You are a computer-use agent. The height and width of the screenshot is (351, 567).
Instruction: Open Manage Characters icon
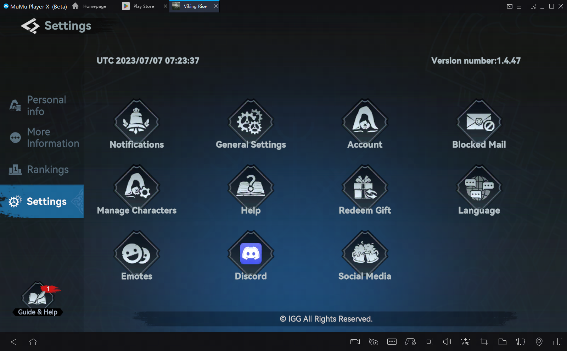[x=136, y=187]
